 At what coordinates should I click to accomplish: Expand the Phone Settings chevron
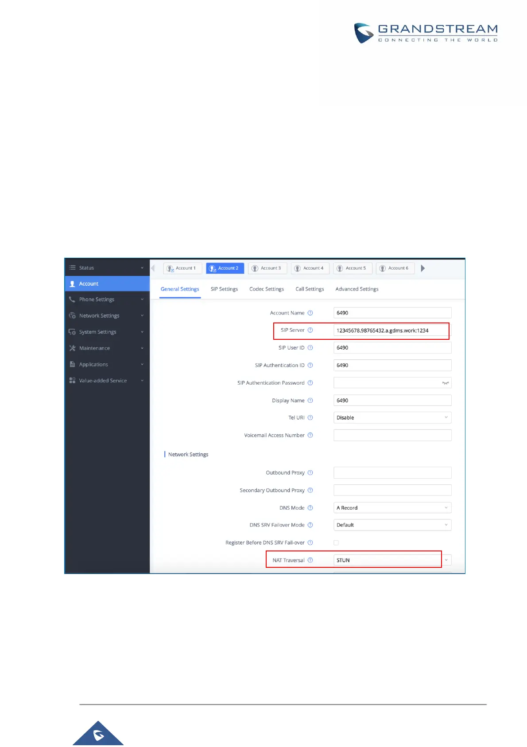[142, 299]
